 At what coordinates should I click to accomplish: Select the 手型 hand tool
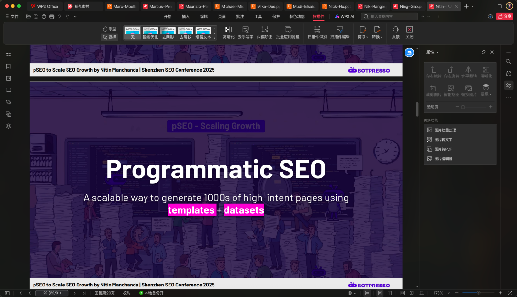110,29
